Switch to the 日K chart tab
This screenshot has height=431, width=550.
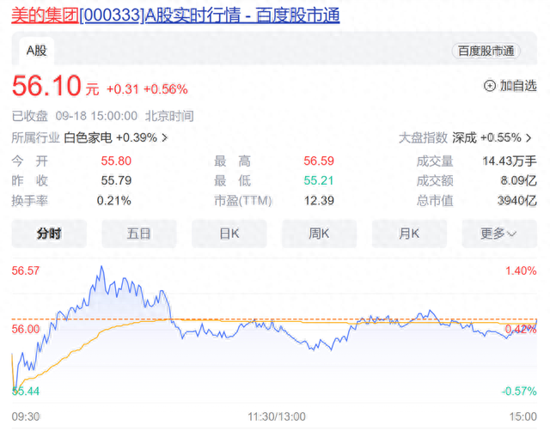pos(229,234)
